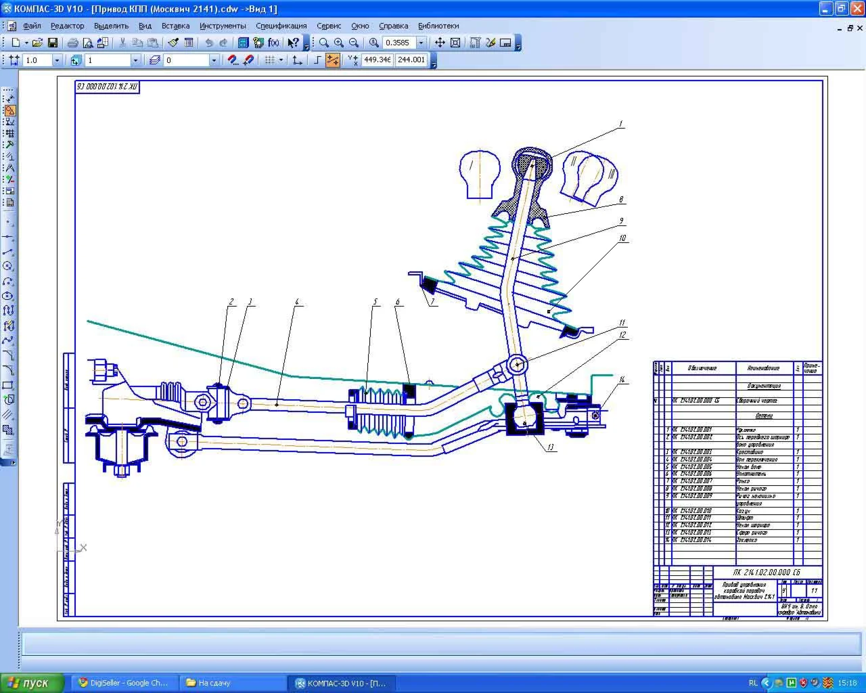This screenshot has width=866, height=693.
Task: Expand the view scale dropdown showing 1.0
Action: pyautogui.click(x=57, y=60)
